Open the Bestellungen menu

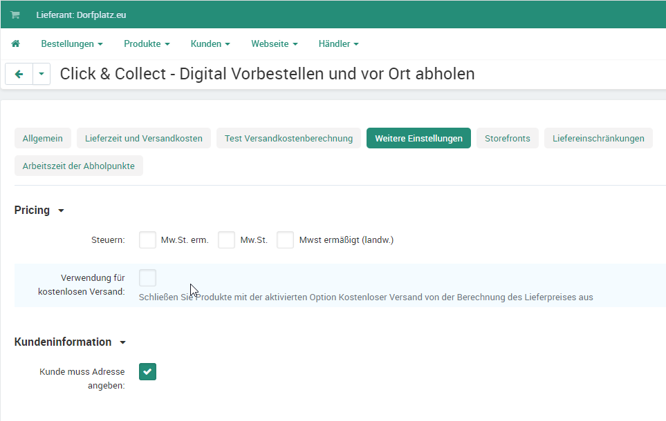click(x=72, y=43)
